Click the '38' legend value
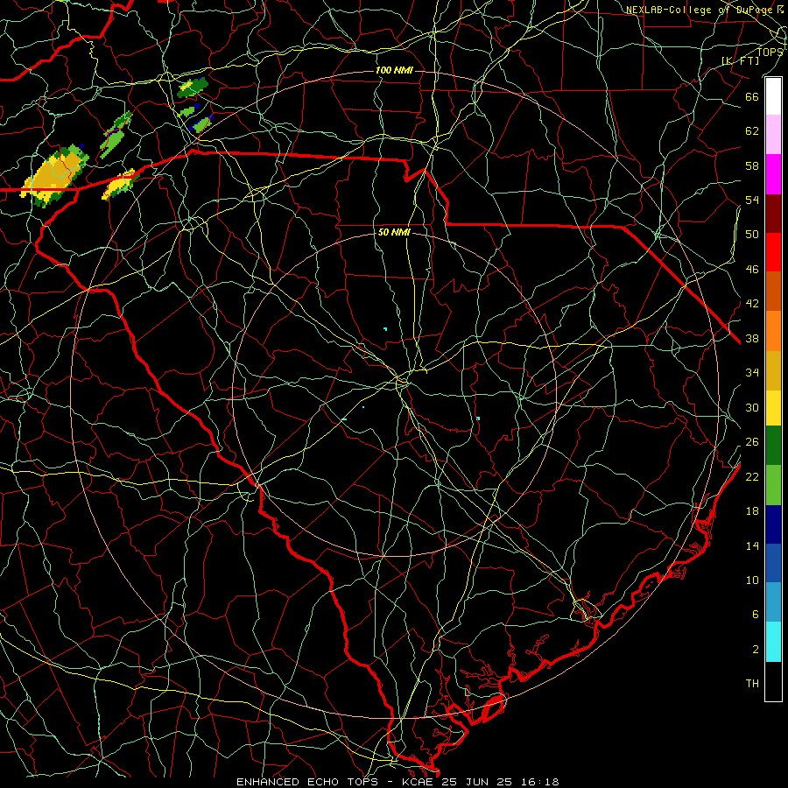The image size is (788, 788). point(752,339)
